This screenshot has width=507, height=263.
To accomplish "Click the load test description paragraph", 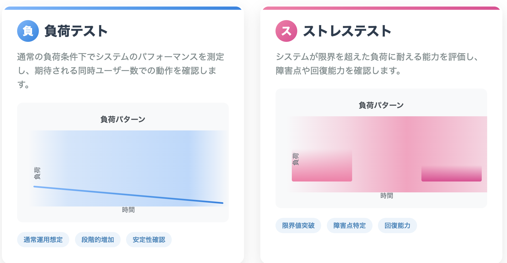I will (120, 71).
